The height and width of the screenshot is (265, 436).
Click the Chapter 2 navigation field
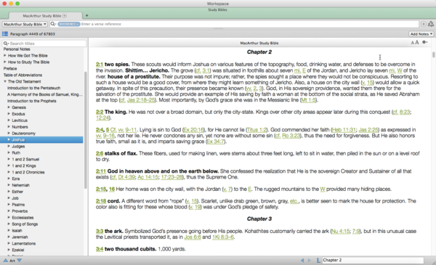point(373,260)
